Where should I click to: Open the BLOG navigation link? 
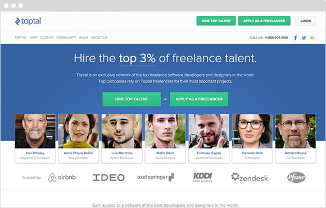click(84, 38)
